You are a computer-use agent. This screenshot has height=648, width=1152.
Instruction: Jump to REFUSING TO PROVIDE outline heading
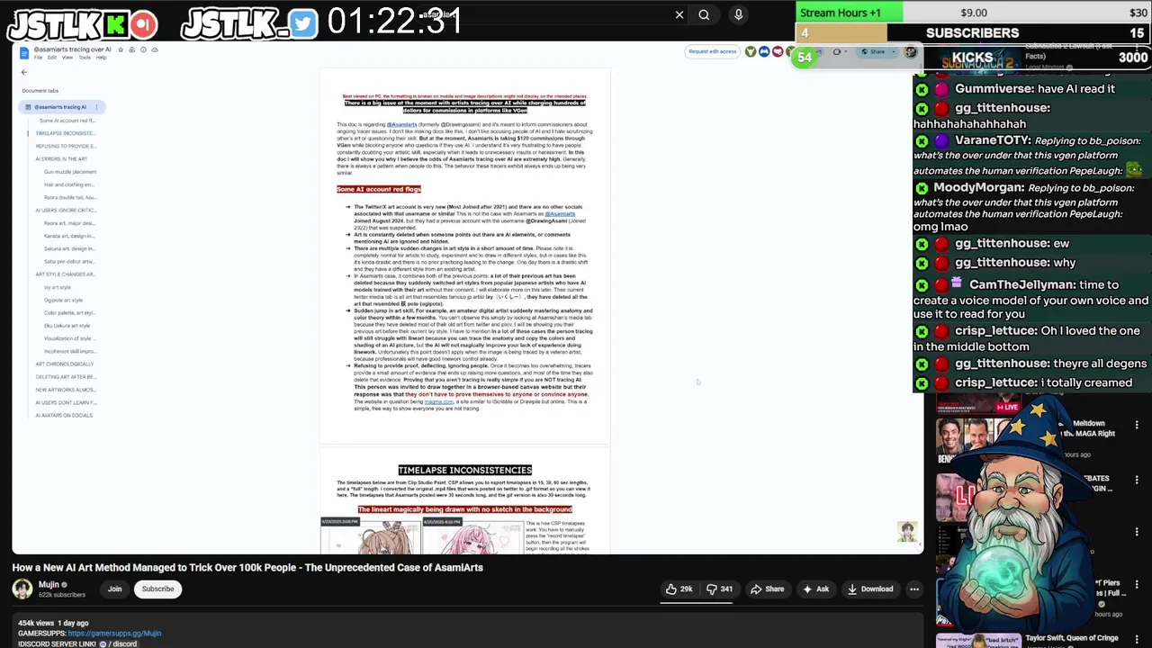(65, 146)
